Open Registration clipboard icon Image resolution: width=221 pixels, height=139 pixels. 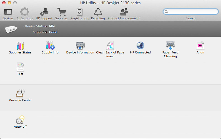[x=79, y=12]
